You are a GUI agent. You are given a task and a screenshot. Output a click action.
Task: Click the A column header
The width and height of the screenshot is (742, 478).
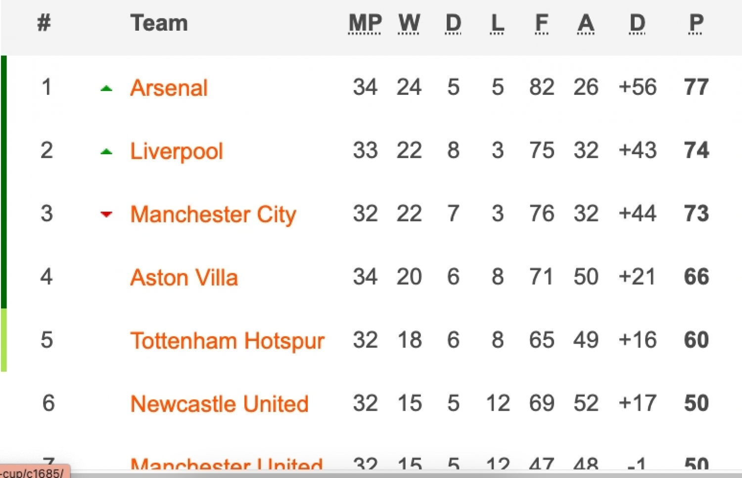point(586,23)
